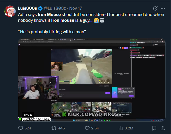Screen dimensions: 171x134
Task: Open the tweet's three-dot more menu
Action: coord(163,8)
